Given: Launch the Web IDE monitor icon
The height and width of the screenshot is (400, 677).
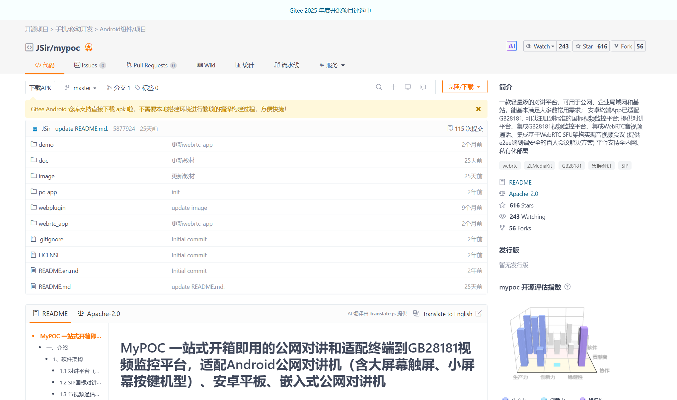Looking at the screenshot, I should click(408, 87).
